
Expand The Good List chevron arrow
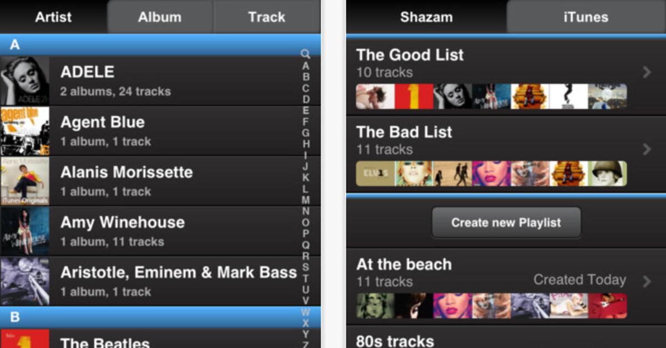(647, 72)
